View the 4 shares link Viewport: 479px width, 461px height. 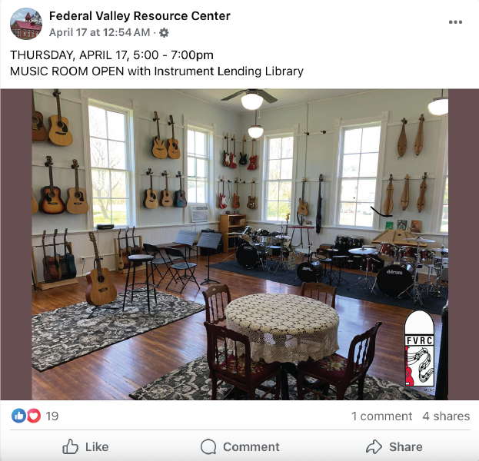446,416
